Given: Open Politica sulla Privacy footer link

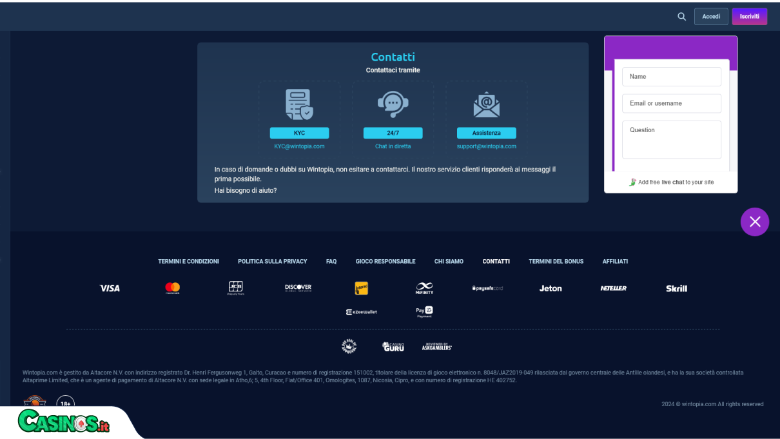Looking at the screenshot, I should coord(272,262).
